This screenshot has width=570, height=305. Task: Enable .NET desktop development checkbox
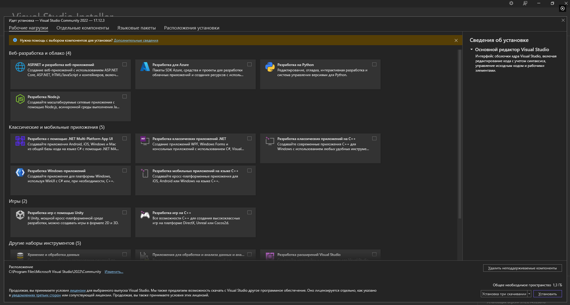249,138
